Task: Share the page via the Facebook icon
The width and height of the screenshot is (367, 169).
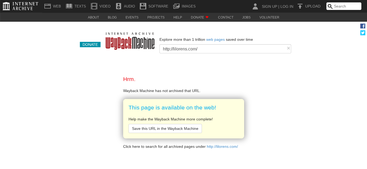Action: pyautogui.click(x=363, y=26)
